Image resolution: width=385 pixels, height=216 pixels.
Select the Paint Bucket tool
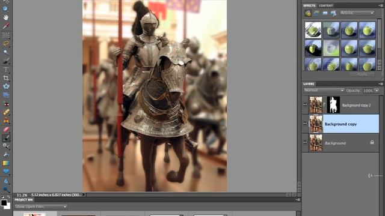tap(5, 155)
